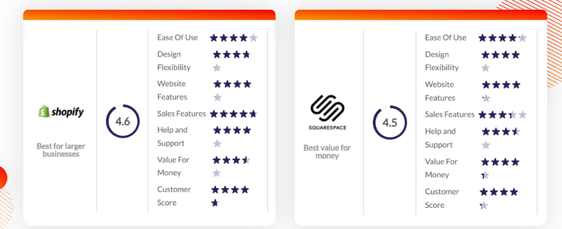Screen dimensions: 562x229
Task: Click the "Best for larger businesses" text
Action: point(61,150)
